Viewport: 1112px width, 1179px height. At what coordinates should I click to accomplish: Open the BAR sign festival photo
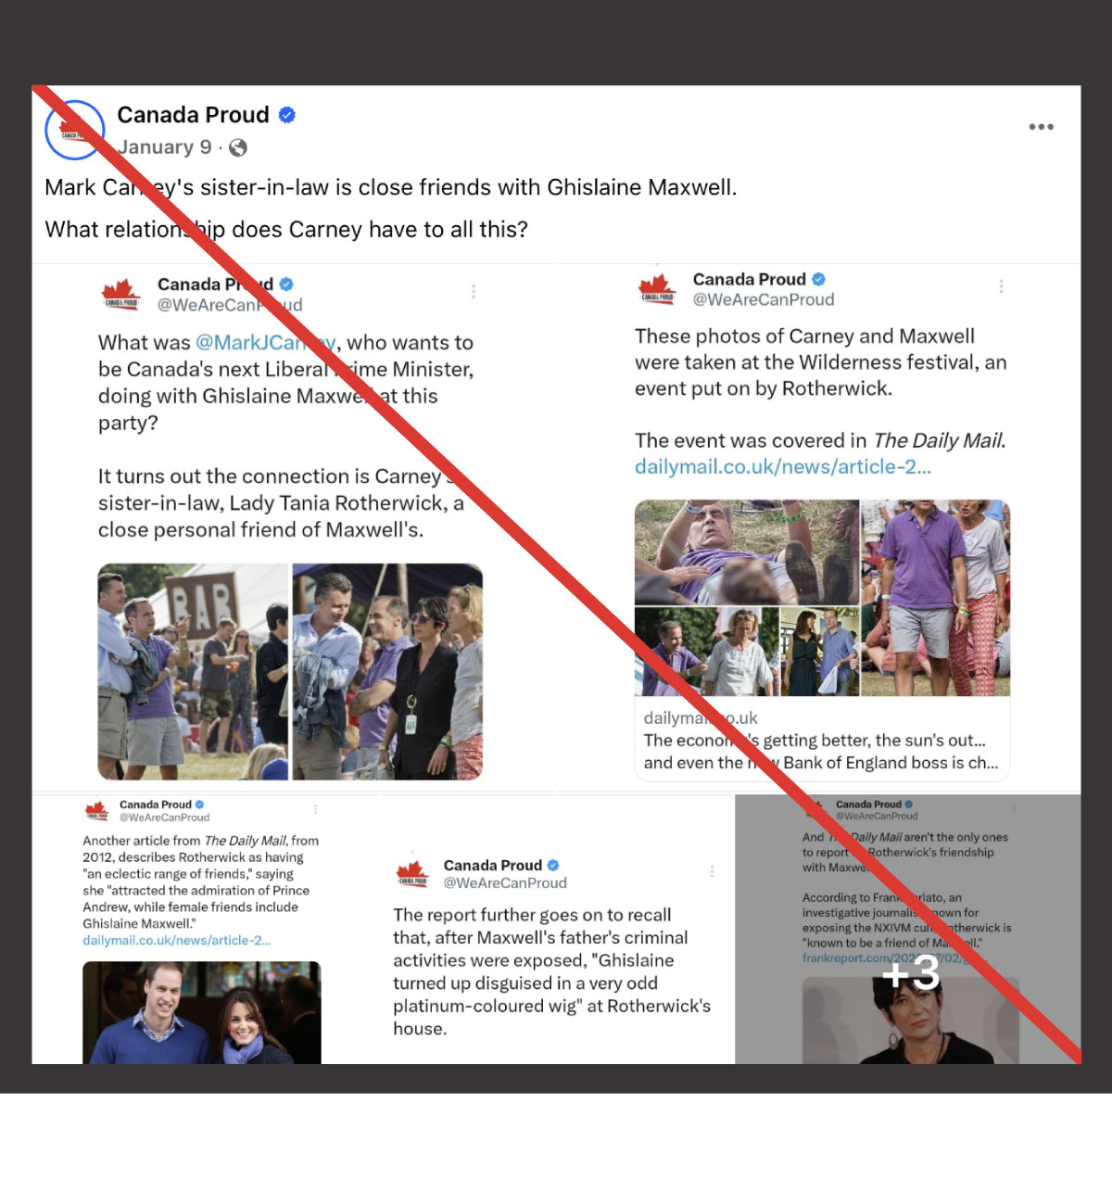click(193, 671)
